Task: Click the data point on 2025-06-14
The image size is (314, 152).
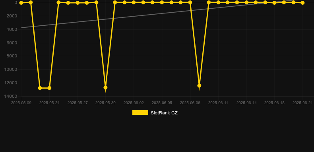Action: [246, 2]
